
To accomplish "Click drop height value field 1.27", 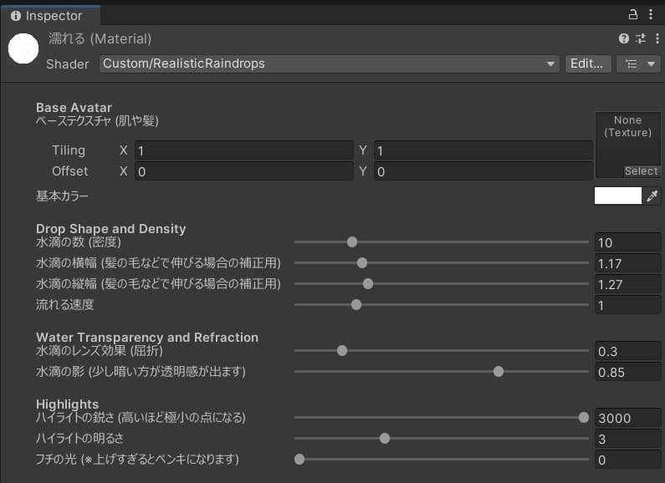I will pos(627,284).
